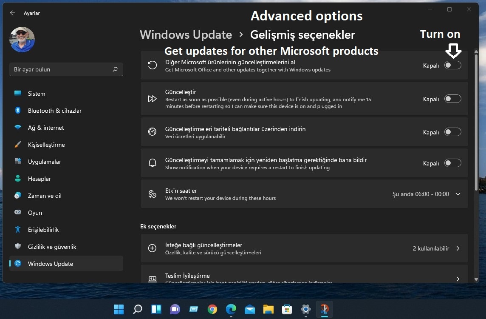Image resolution: width=486 pixels, height=319 pixels.
Task: Click the paintbrush icon for Kişiselleştirme
Action: pos(18,144)
